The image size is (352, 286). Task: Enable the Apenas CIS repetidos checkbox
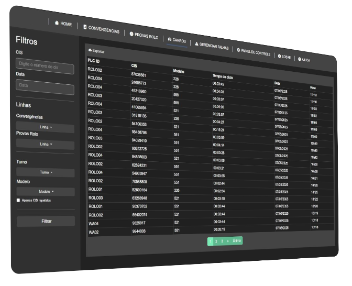coord(18,200)
